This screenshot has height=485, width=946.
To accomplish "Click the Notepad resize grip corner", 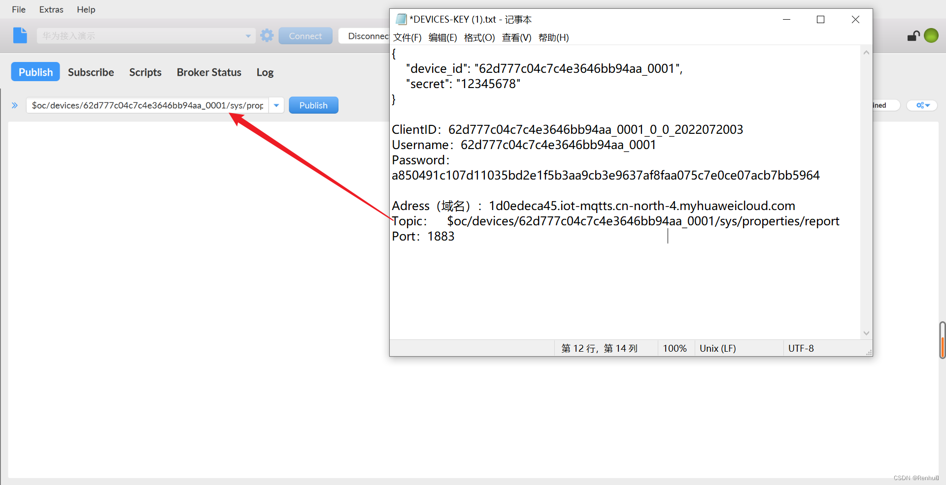I will [869, 352].
